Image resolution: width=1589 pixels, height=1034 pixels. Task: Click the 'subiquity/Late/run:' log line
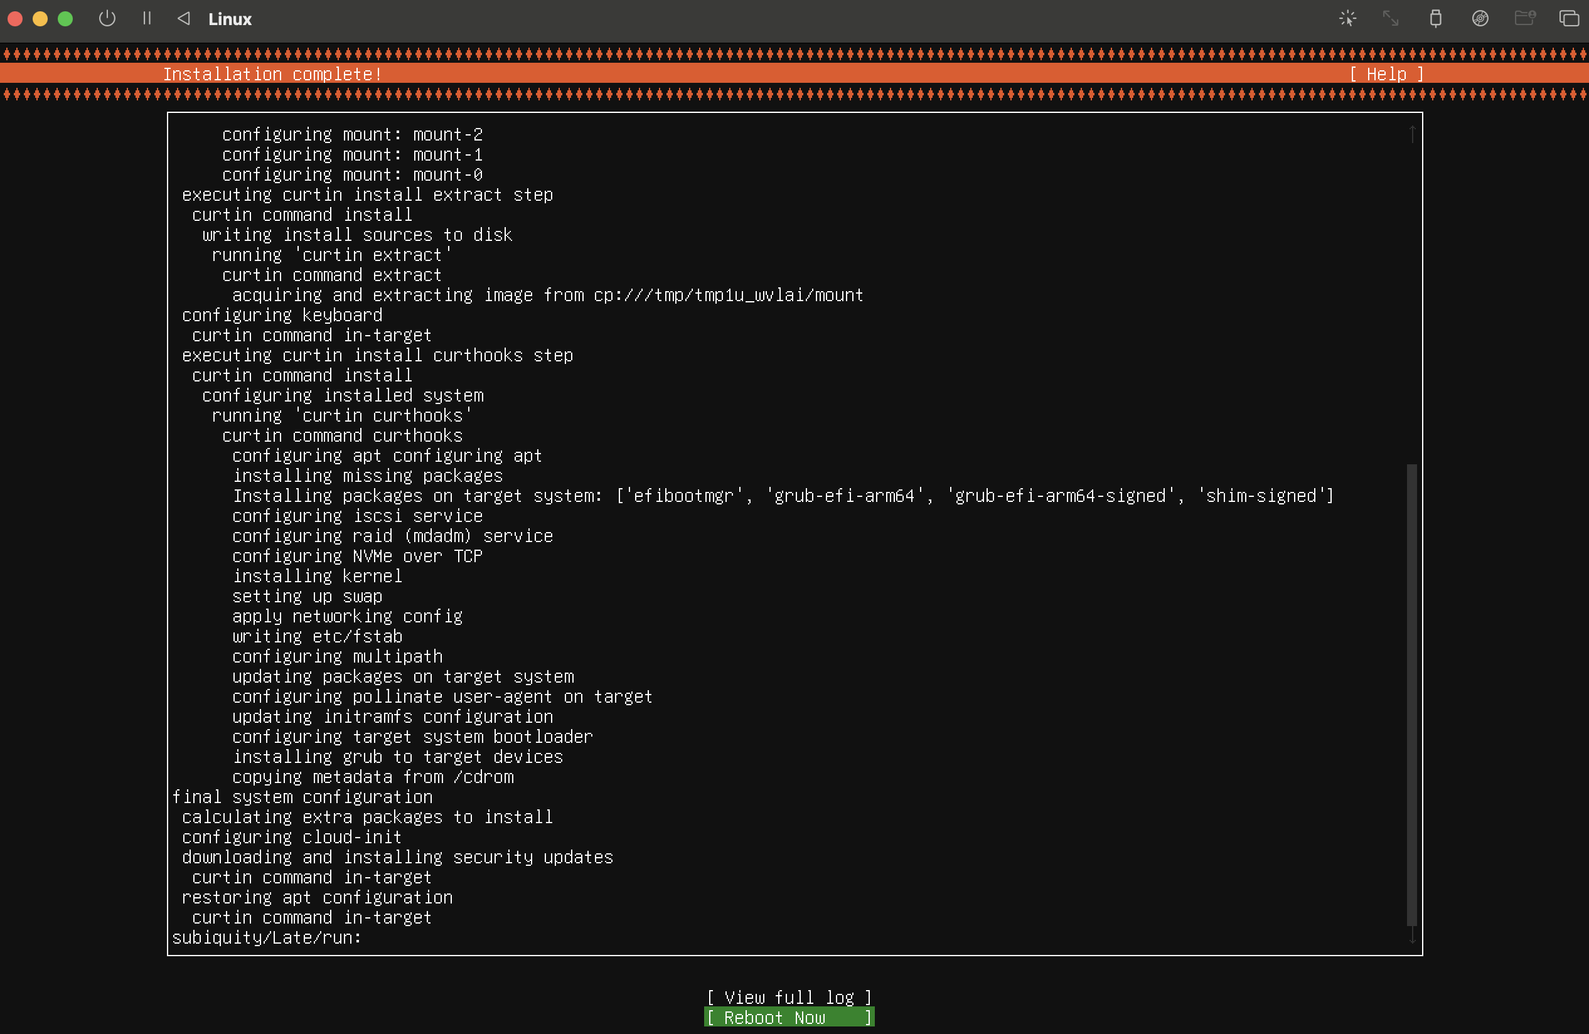pos(266,937)
